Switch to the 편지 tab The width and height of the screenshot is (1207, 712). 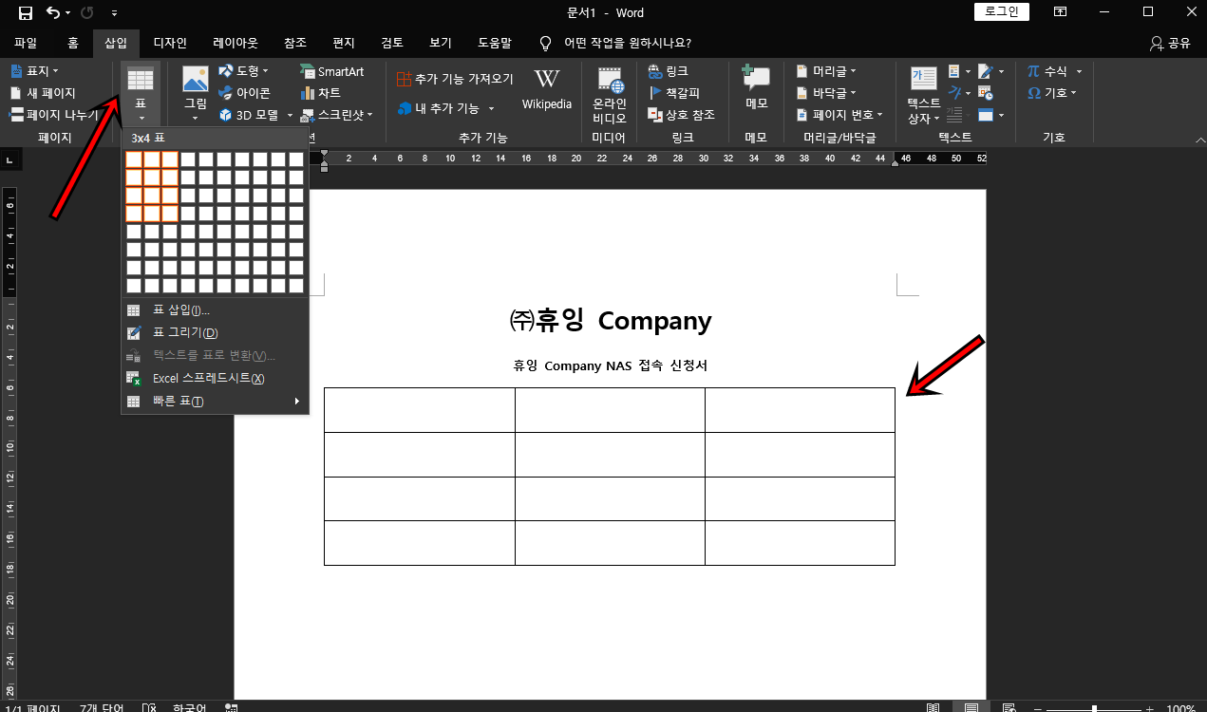[x=344, y=43]
